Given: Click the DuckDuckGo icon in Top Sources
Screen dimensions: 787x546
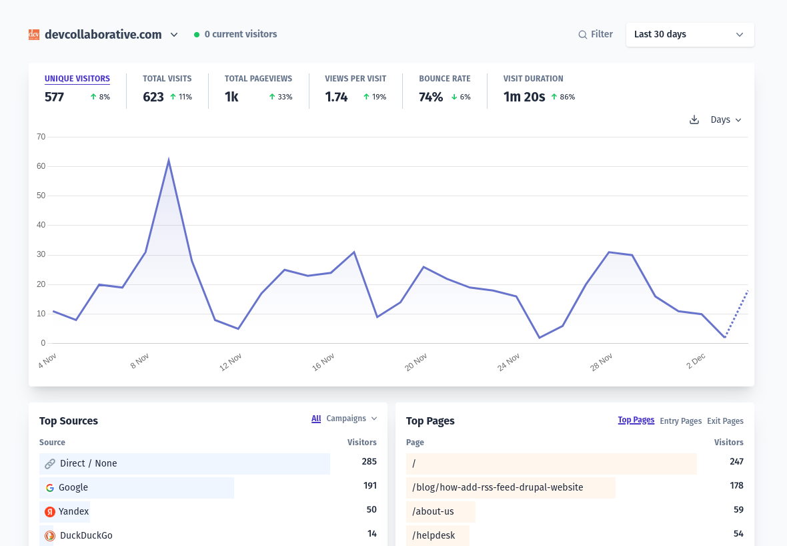Looking at the screenshot, I should pos(49,535).
